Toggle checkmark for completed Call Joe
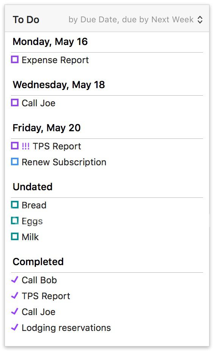Viewport: 214px width, 351px height. (14, 311)
